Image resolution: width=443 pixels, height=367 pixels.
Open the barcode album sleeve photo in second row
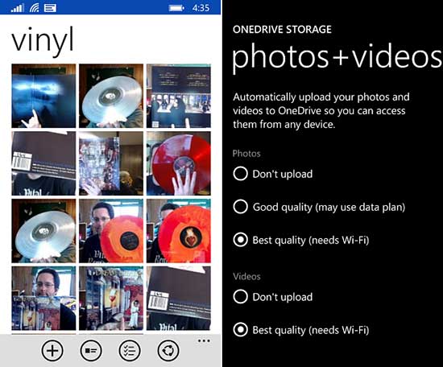click(x=43, y=163)
